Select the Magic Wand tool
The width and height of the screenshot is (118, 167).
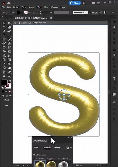pyautogui.click(x=4, y=27)
